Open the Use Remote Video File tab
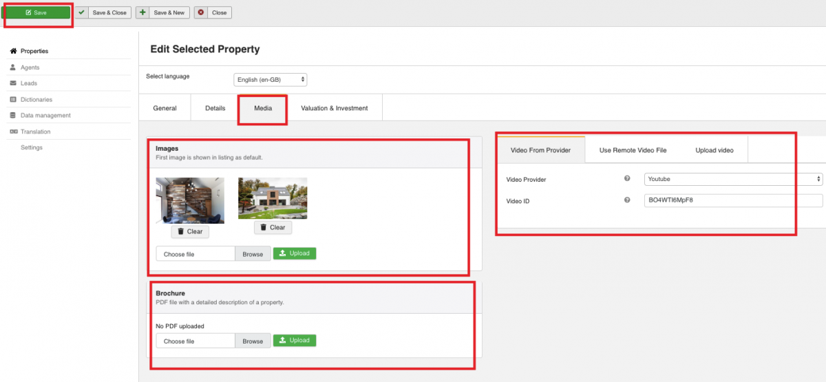Screen dimensions: 826x382 (633, 150)
